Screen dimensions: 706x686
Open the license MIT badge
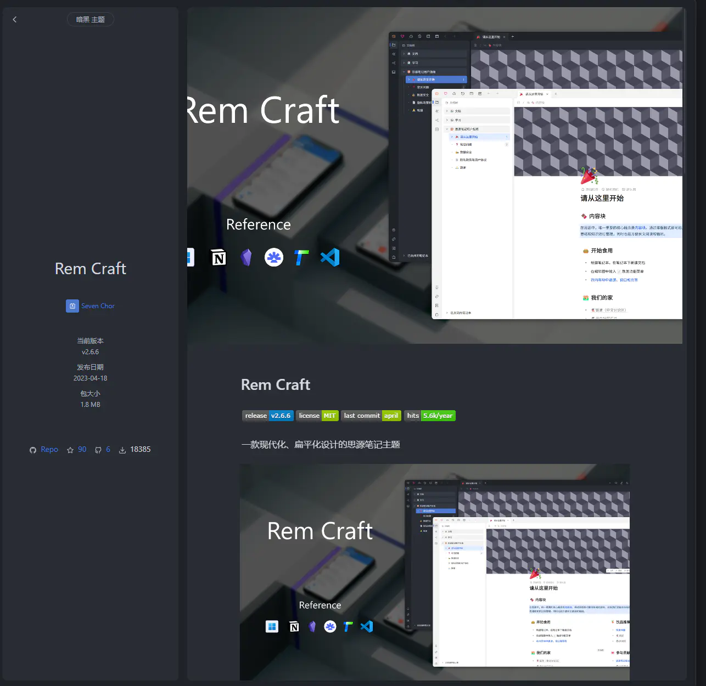coord(317,416)
